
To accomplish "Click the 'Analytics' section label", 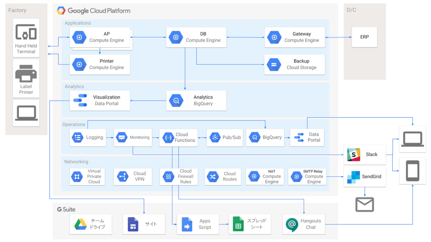I will (74, 86).
